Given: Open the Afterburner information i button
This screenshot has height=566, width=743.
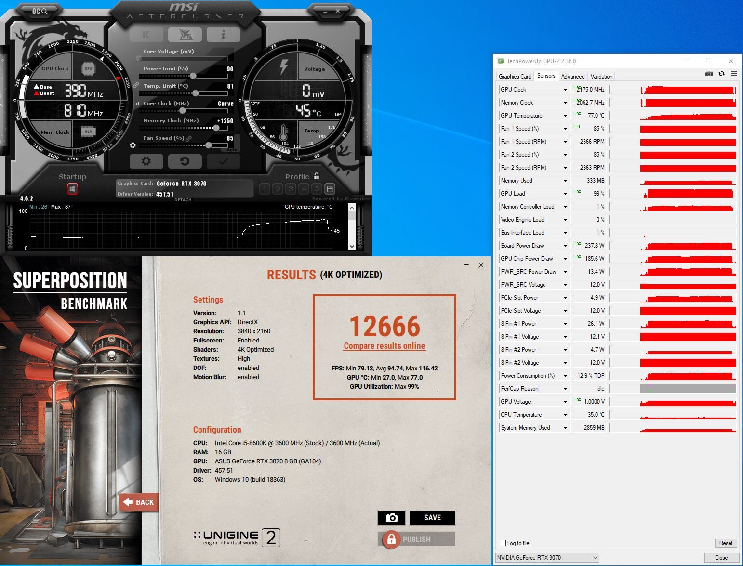Looking at the screenshot, I should tap(223, 35).
